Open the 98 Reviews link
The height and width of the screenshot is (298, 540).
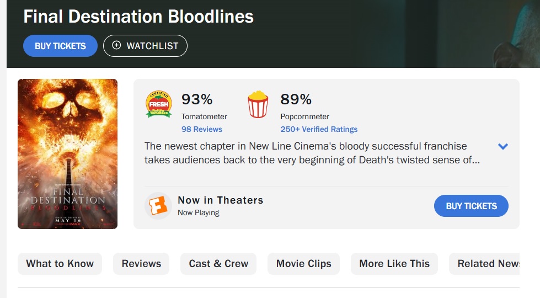202,129
